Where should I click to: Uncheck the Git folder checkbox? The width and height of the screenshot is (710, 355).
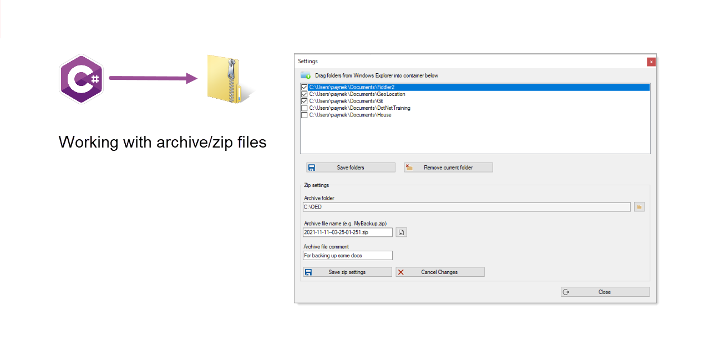point(304,101)
